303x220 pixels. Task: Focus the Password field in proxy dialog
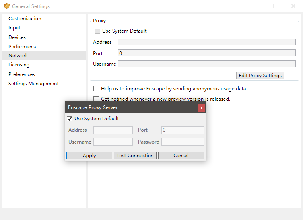pyautogui.click(x=183, y=142)
